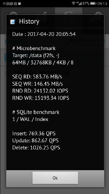This screenshot has width=109, height=194.
Task: Open the dimmed Measure tab
Action: pyautogui.click(x=15, y=21)
